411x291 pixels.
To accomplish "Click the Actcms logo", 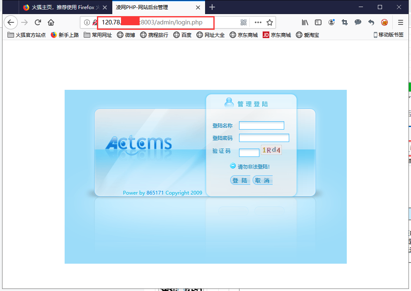I will point(138,144).
